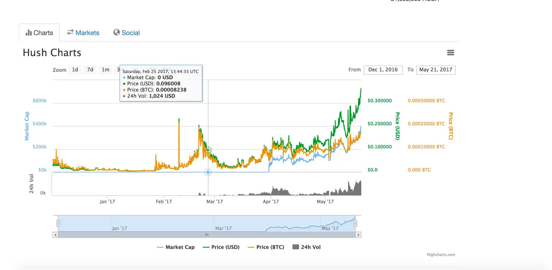This screenshot has width=552, height=270.
Task: Toggle 24h Vol series in legend
Action: 307,247
